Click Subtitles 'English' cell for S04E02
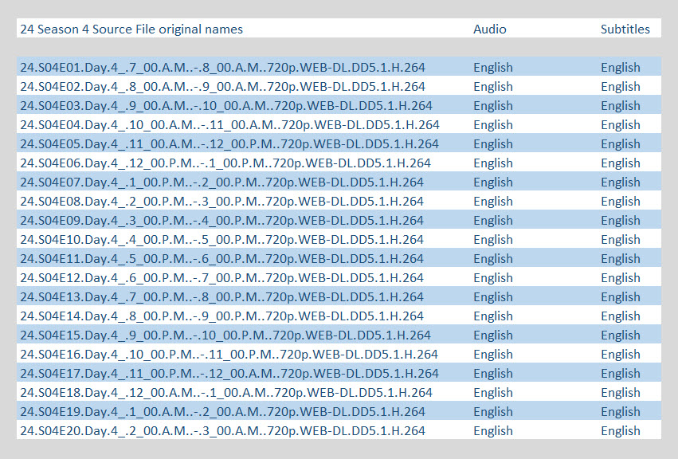 [x=621, y=87]
